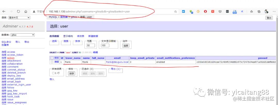Sort by the lower_name column header
The image size is (278, 105).
pyautogui.click(x=73, y=58)
